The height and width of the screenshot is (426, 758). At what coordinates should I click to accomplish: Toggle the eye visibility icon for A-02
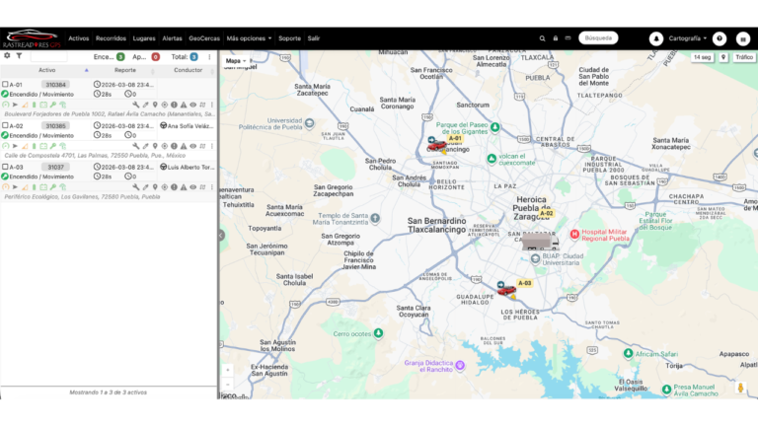192,146
